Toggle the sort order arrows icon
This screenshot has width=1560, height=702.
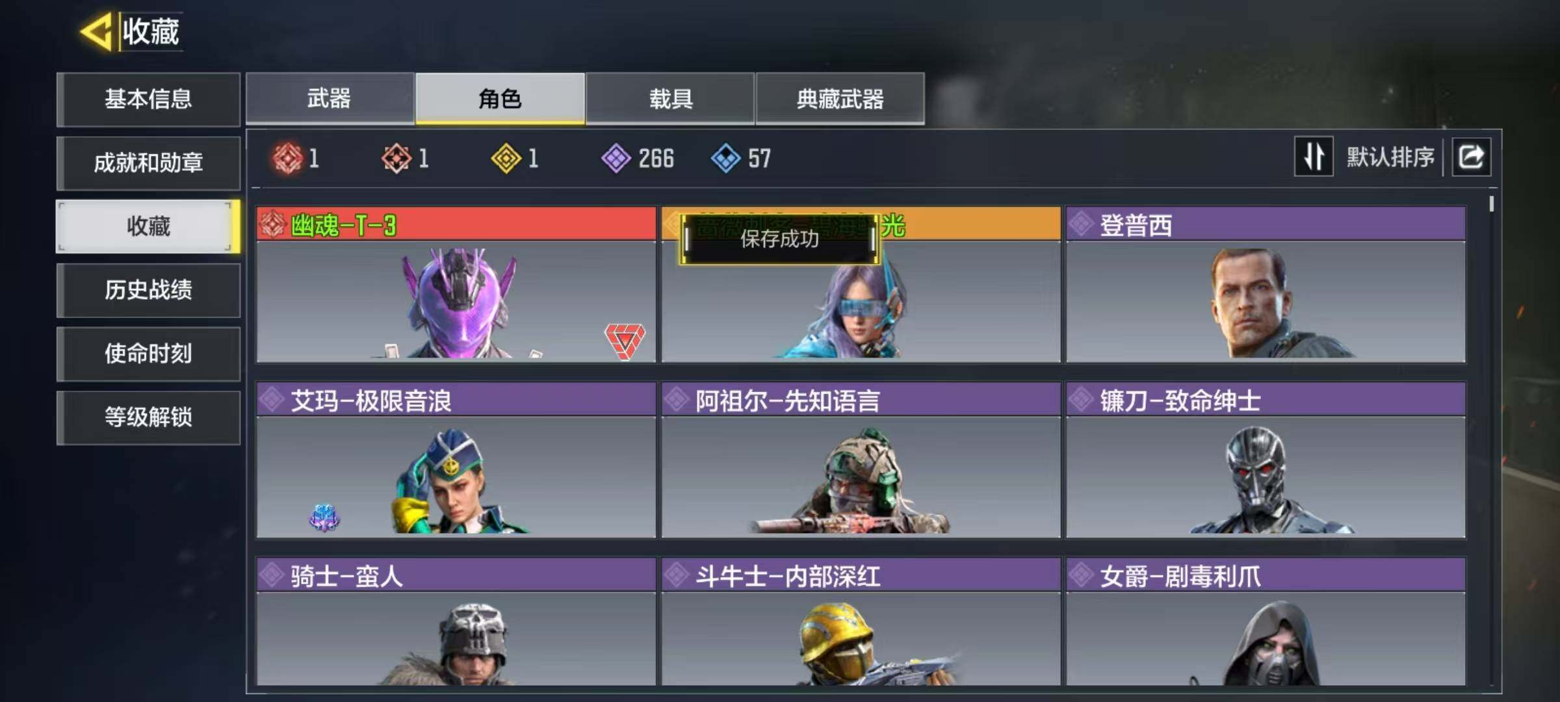pos(1314,157)
